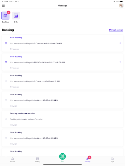This screenshot has height=166, width=125.
Task: Click calendar icon beside BRENDA LAM booking
Action: (x=6, y=62)
